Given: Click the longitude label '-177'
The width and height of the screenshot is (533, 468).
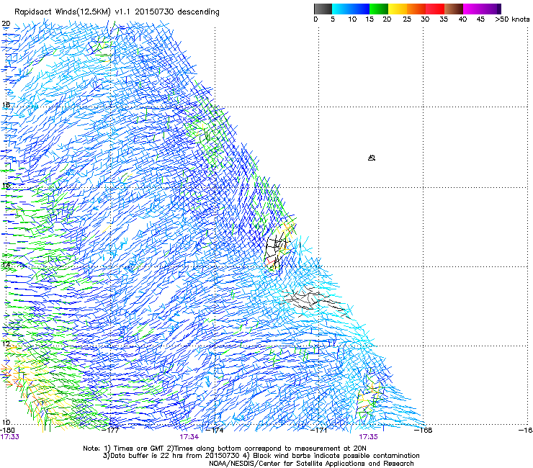Looking at the screenshot, I should point(111,430).
